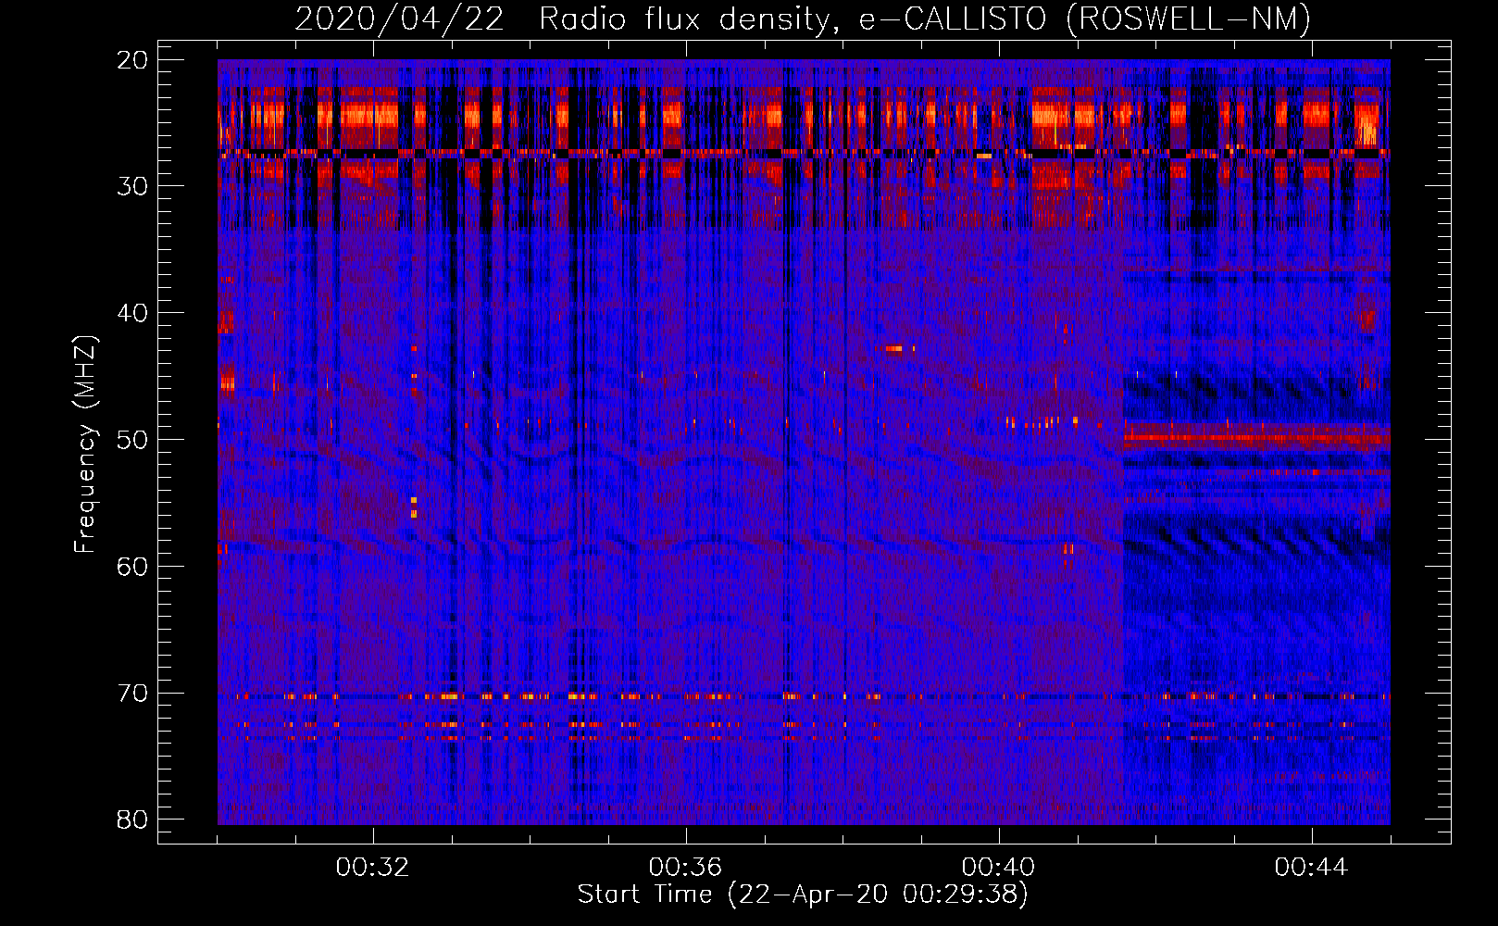Click the time tick label '00:32'

tap(372, 868)
